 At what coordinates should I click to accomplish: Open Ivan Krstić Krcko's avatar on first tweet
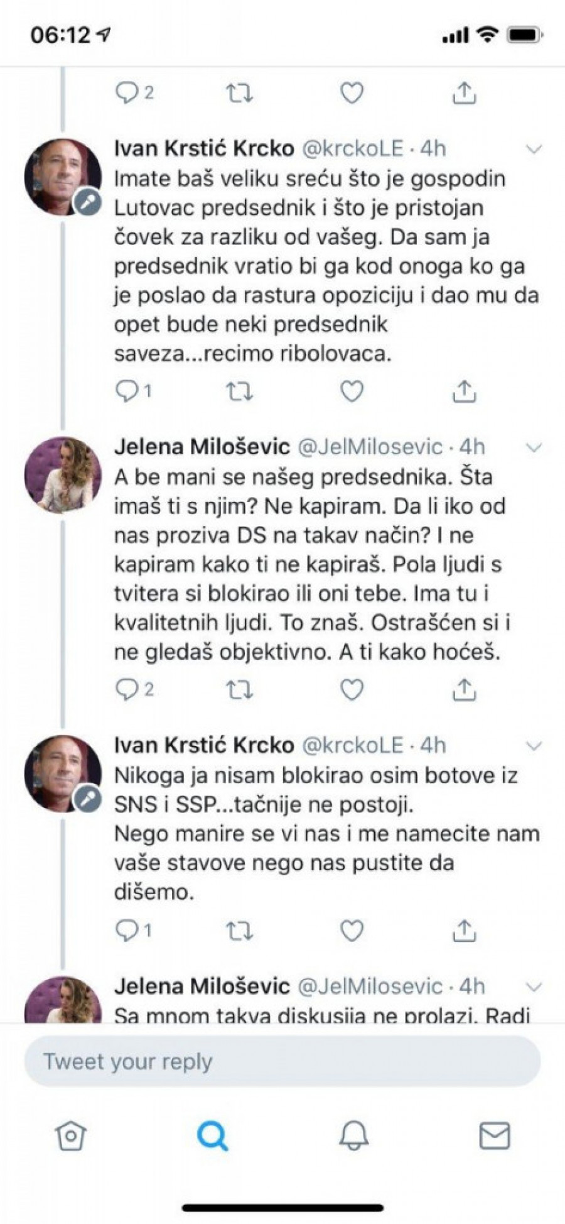click(x=62, y=177)
